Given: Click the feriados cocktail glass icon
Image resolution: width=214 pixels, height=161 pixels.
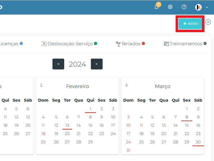Looking at the screenshot, I should (118, 44).
